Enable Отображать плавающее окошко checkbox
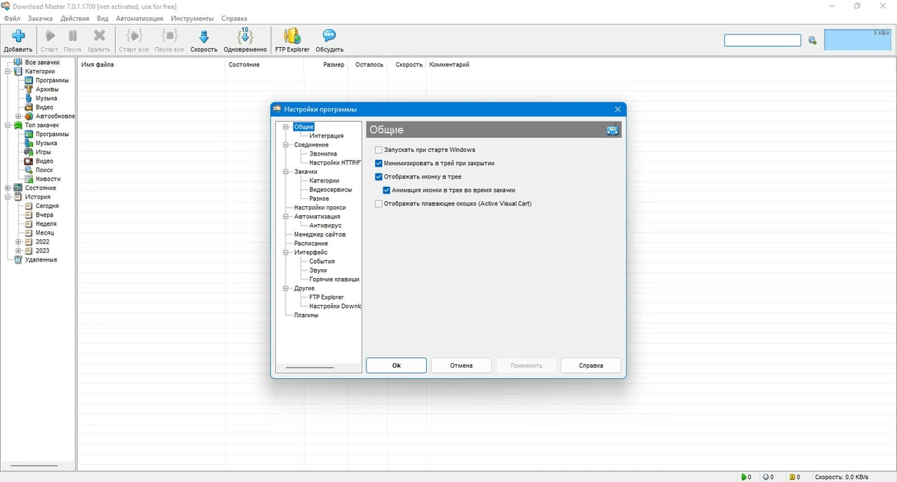 tap(379, 203)
